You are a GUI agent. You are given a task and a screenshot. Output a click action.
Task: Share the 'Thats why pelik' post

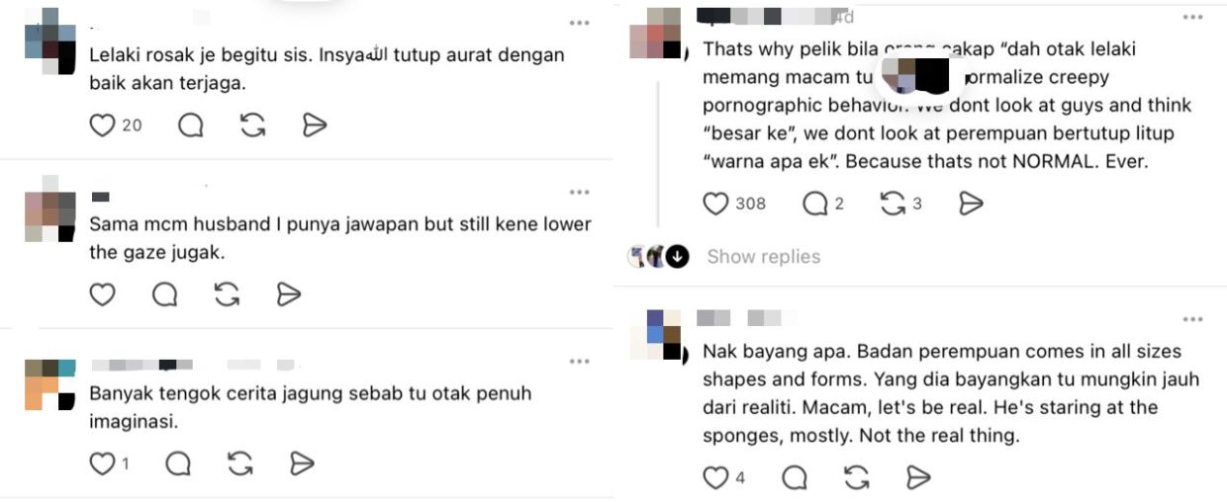pyautogui.click(x=971, y=204)
